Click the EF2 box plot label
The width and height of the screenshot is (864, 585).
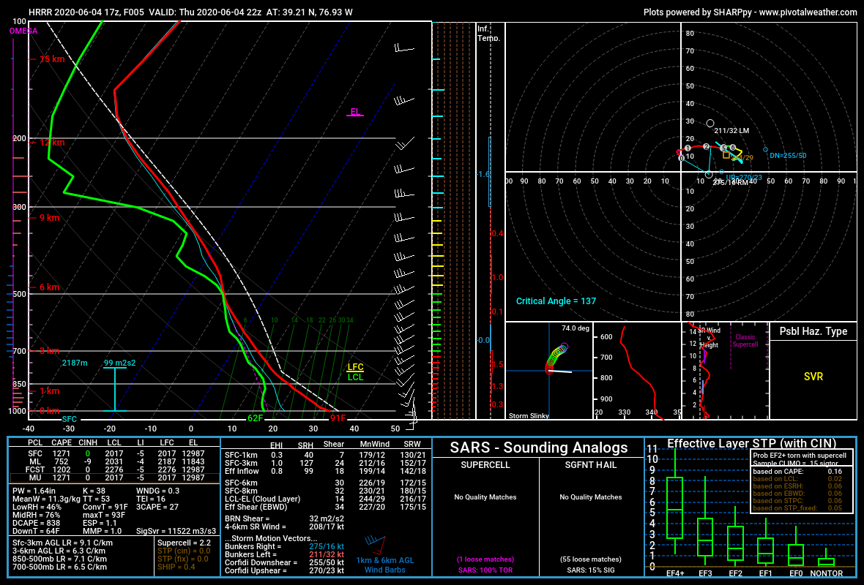point(736,573)
